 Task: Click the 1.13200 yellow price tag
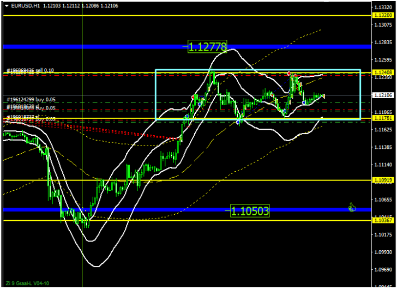tap(383, 16)
